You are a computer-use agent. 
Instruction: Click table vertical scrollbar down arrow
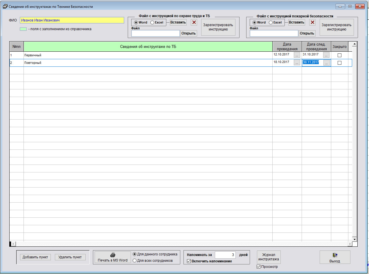click(x=354, y=239)
